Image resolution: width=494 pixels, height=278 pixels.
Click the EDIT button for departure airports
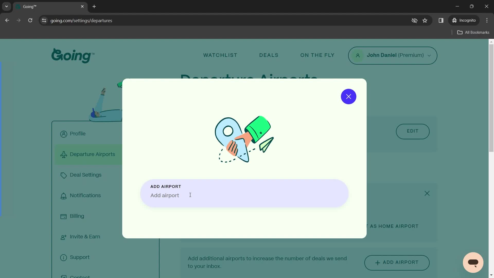coord(413,131)
